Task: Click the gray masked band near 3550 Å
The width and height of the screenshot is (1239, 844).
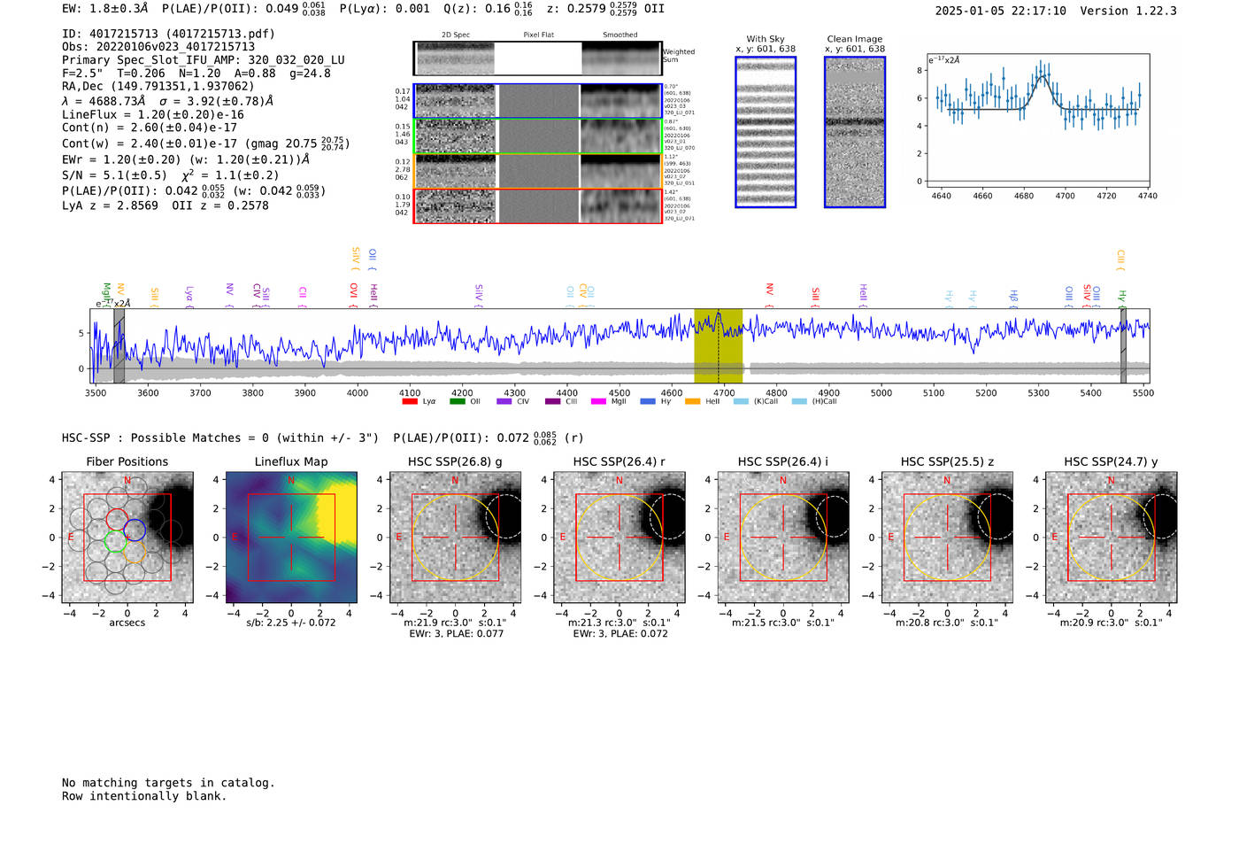Action: (x=119, y=346)
